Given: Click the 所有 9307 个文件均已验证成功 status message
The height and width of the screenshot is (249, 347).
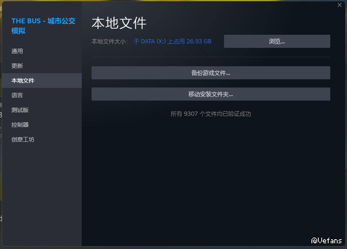Looking at the screenshot, I should click(x=210, y=114).
